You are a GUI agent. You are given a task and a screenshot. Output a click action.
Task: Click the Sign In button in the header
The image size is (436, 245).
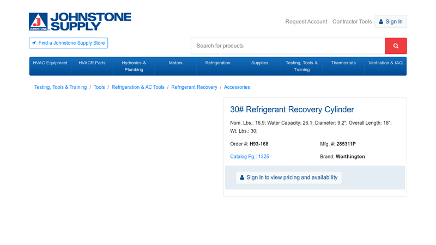pos(391,21)
